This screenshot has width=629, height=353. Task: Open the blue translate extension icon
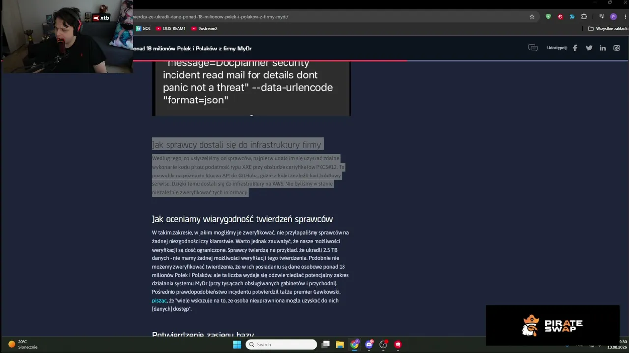572,17
